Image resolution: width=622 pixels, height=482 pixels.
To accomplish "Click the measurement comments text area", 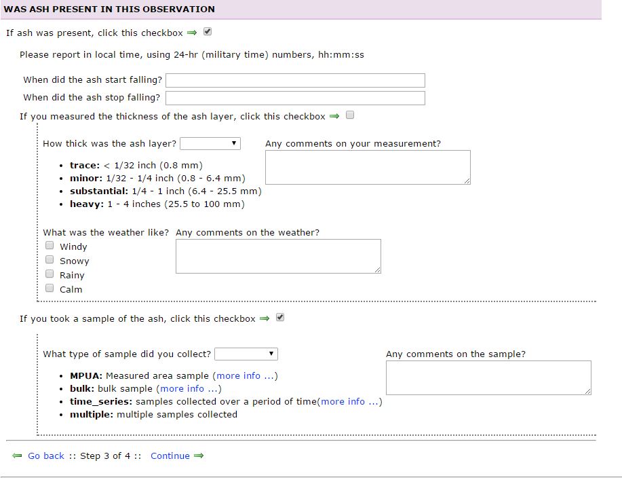I will click(x=367, y=167).
